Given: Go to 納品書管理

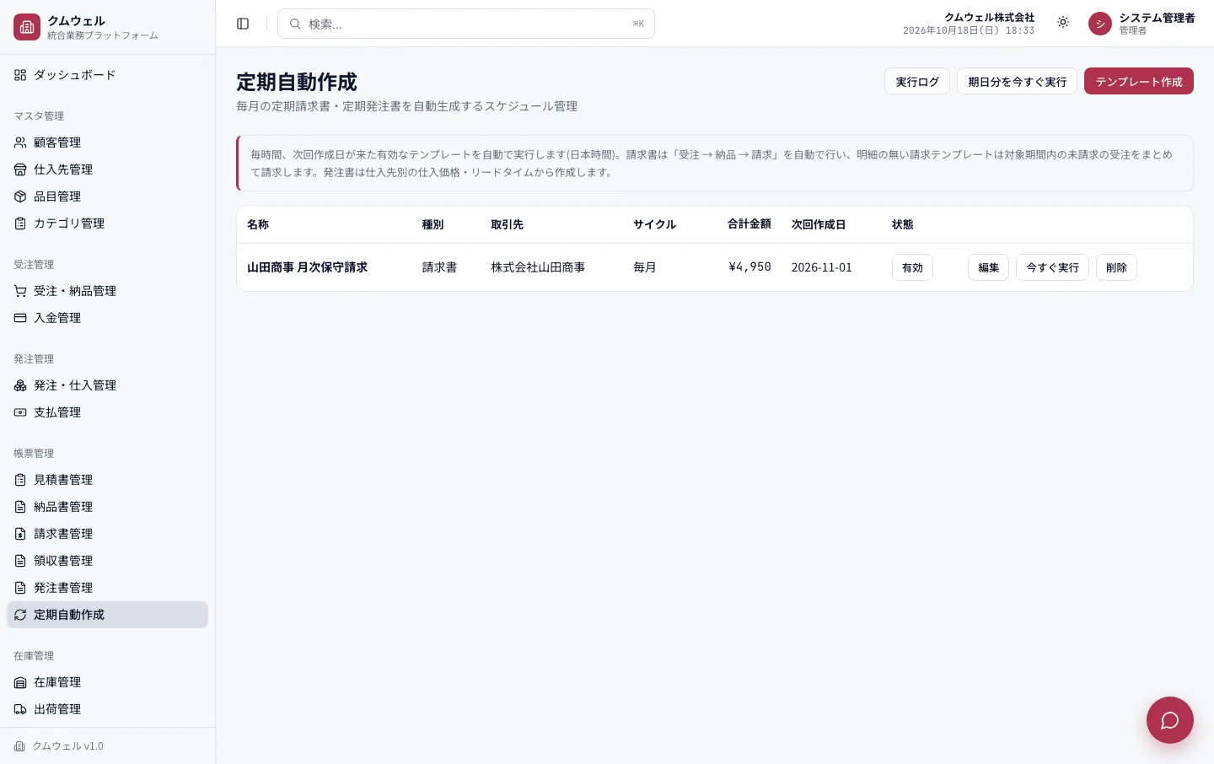Looking at the screenshot, I should pos(107,507).
